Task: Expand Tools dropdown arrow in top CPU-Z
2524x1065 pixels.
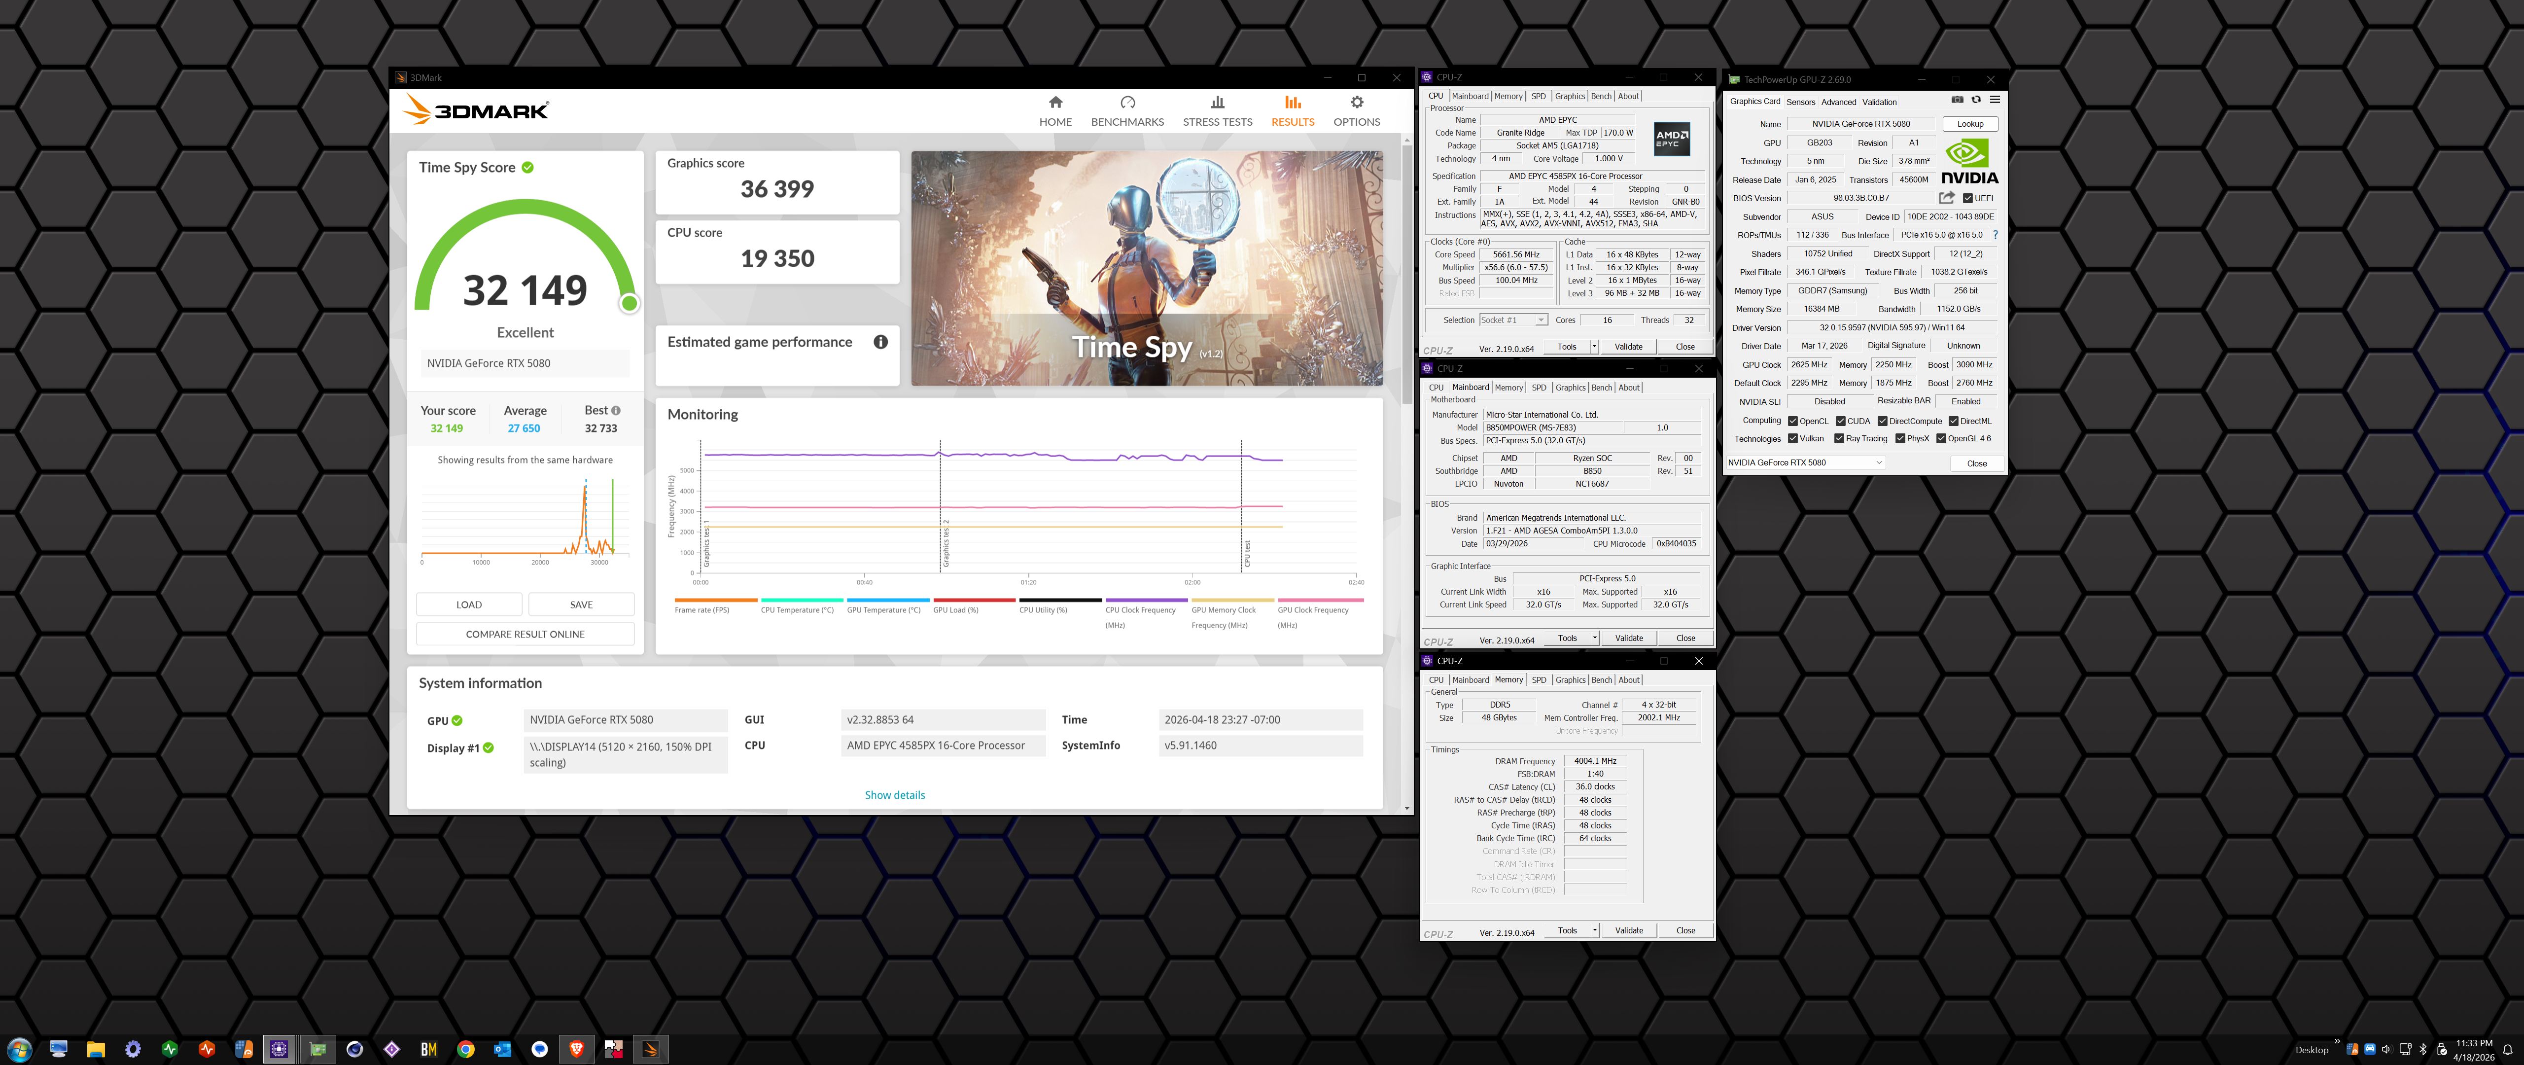Action: click(1594, 347)
